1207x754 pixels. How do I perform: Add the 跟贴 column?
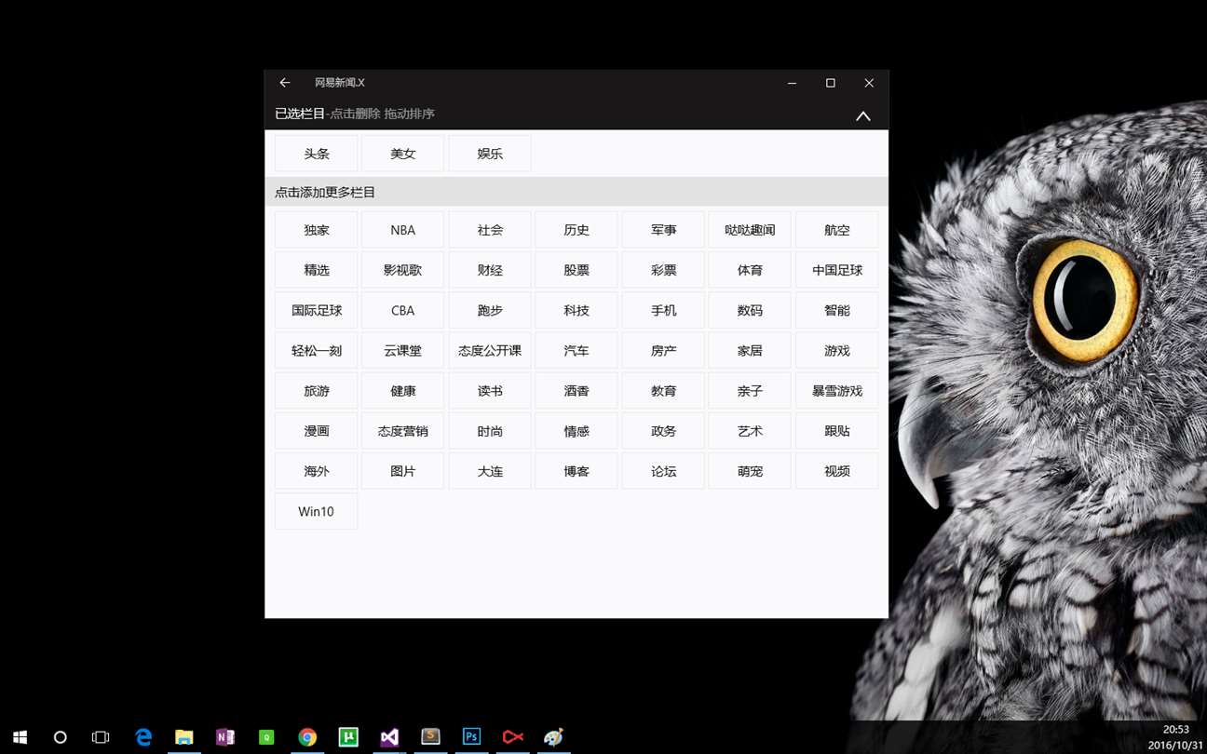[837, 431]
